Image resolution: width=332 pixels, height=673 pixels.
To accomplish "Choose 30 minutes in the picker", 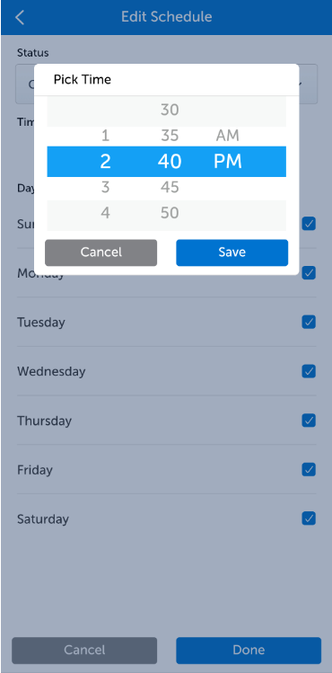I will (170, 111).
